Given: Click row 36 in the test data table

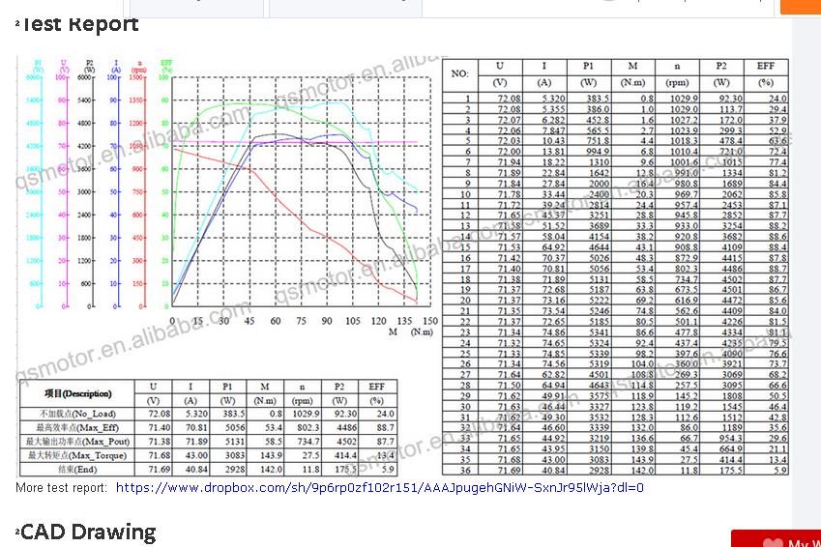Looking at the screenshot, I should [x=615, y=470].
